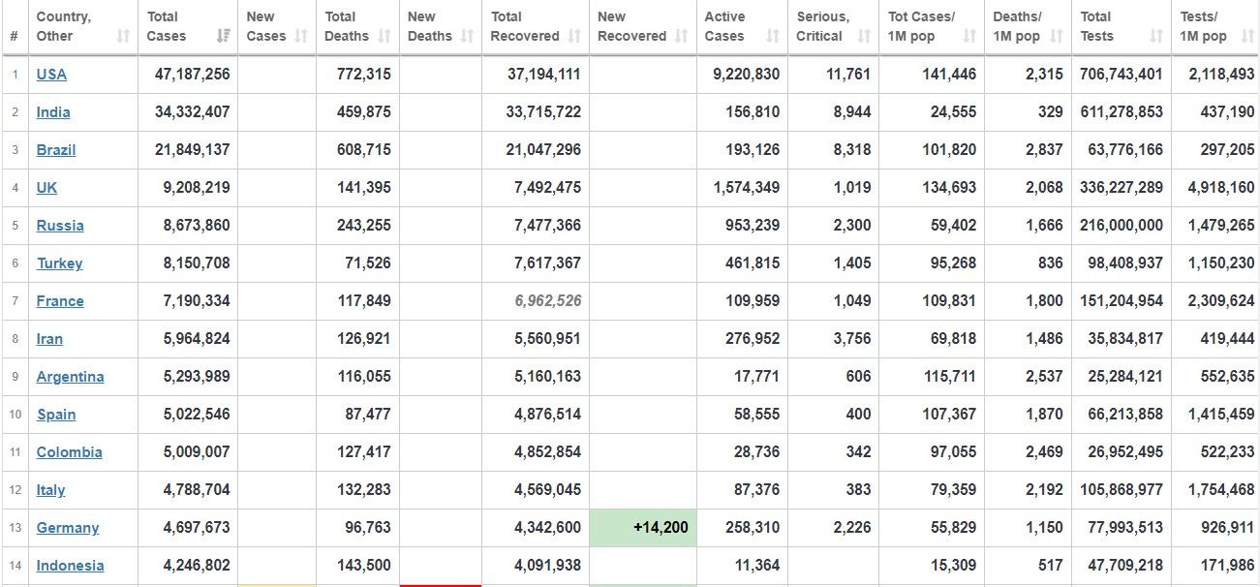
Task: Select Iran serious critical value 3,756
Action: pos(852,339)
